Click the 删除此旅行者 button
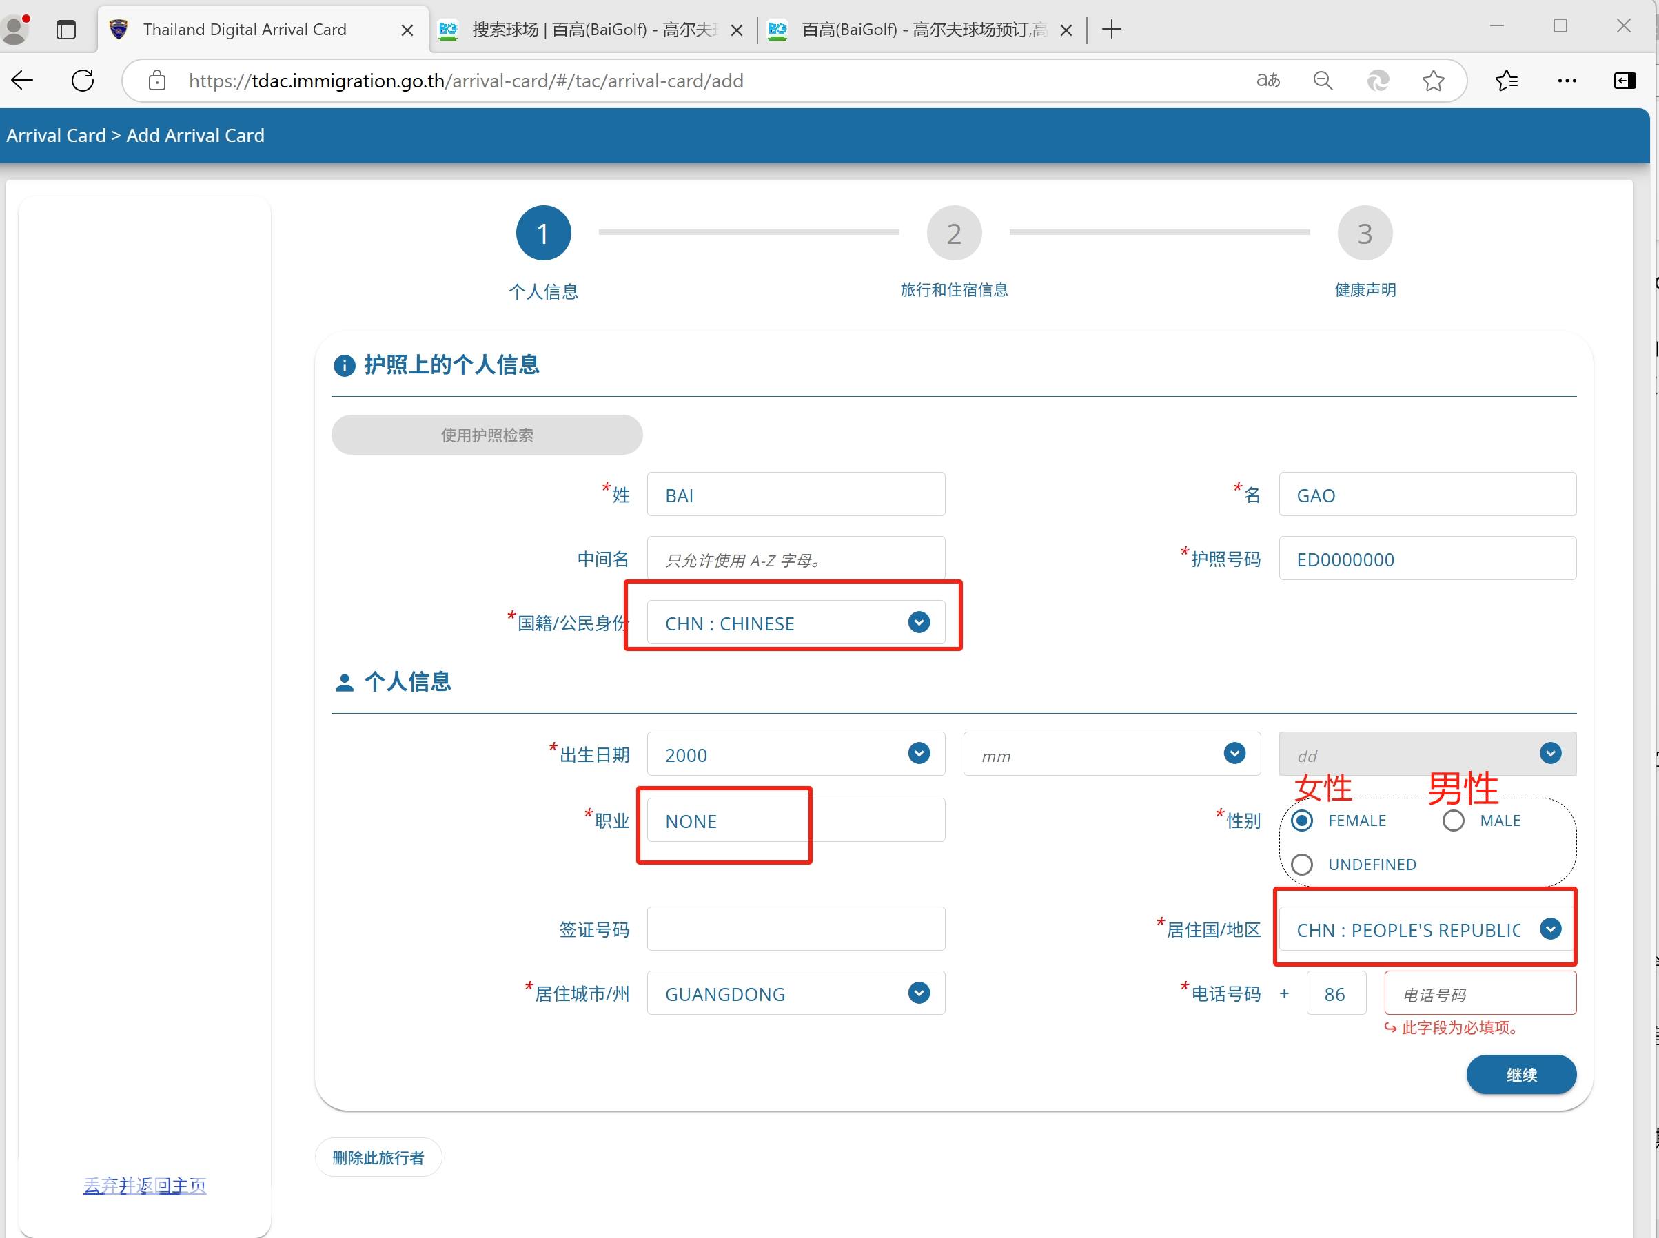The width and height of the screenshot is (1659, 1238). click(378, 1157)
